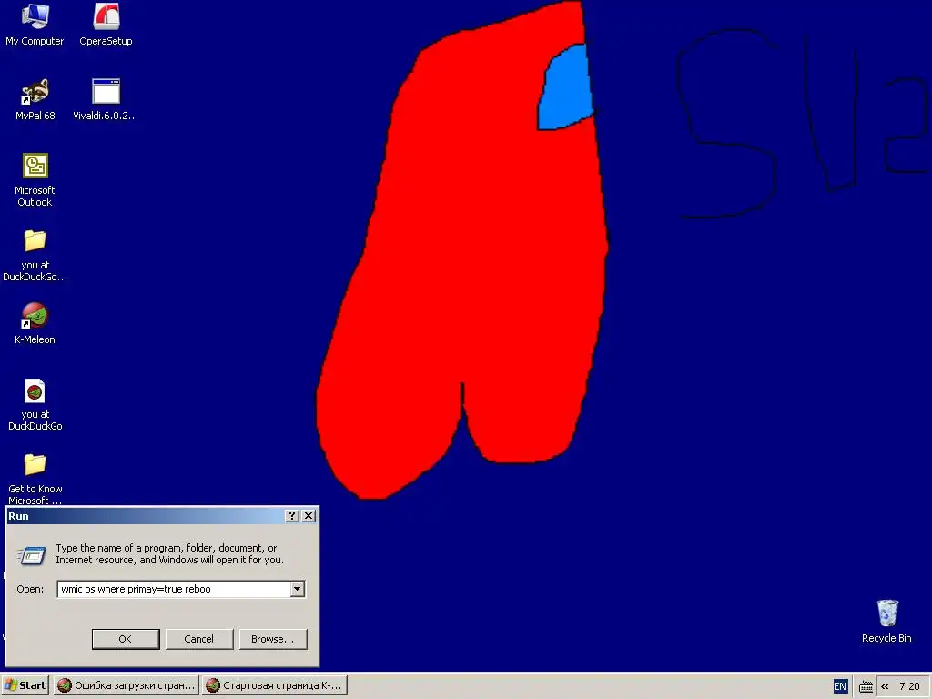Expand the Open command history dropdown
This screenshot has height=699, width=932.
pos(298,589)
